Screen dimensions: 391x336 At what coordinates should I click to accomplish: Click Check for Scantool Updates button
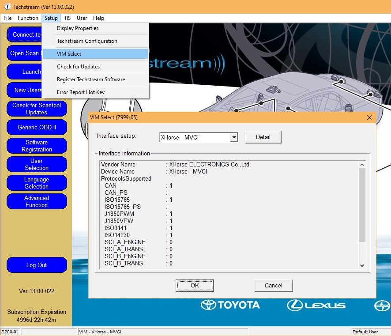(37, 109)
